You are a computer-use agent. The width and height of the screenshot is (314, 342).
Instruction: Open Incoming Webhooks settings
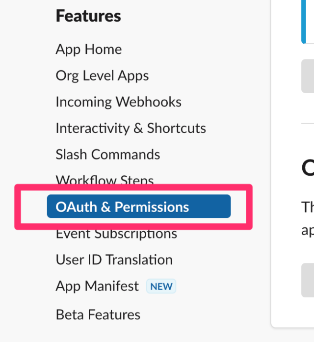(118, 102)
